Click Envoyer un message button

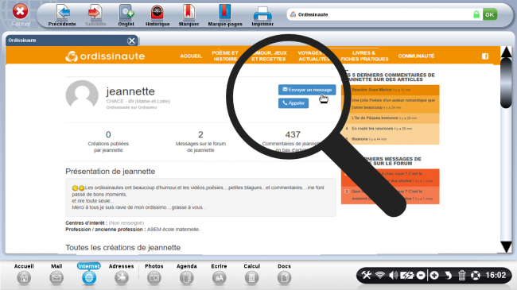point(307,90)
